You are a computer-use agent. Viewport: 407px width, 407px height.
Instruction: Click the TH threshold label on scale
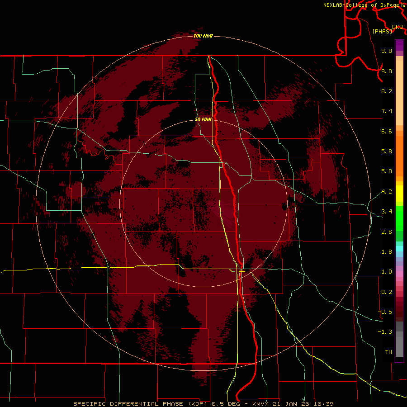click(x=388, y=352)
